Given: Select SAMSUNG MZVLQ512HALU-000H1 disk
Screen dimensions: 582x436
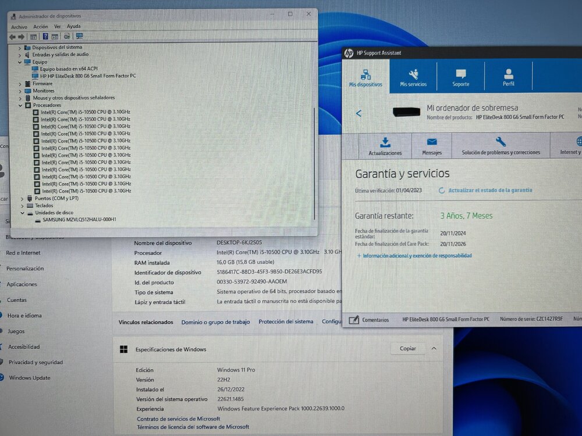Looking at the screenshot, I should click(79, 220).
